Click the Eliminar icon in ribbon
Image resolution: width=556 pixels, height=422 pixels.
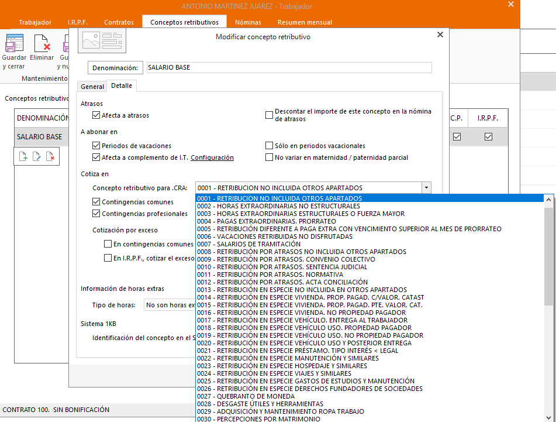(42, 44)
